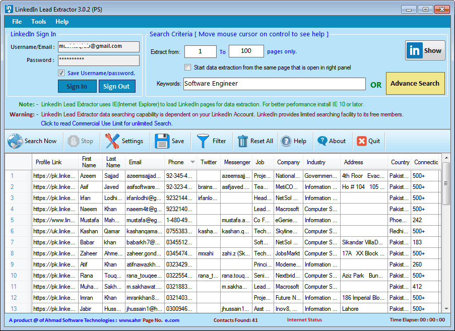The image size is (455, 331).
Task: Click the Help question mark icon
Action: point(286,141)
